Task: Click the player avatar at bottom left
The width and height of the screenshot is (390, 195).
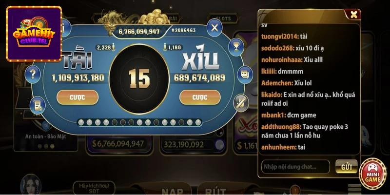Action: [x=31, y=185]
